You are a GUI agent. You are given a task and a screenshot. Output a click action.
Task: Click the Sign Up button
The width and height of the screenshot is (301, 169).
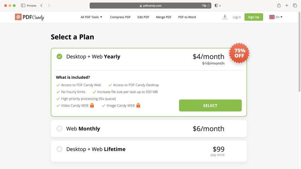click(x=254, y=17)
